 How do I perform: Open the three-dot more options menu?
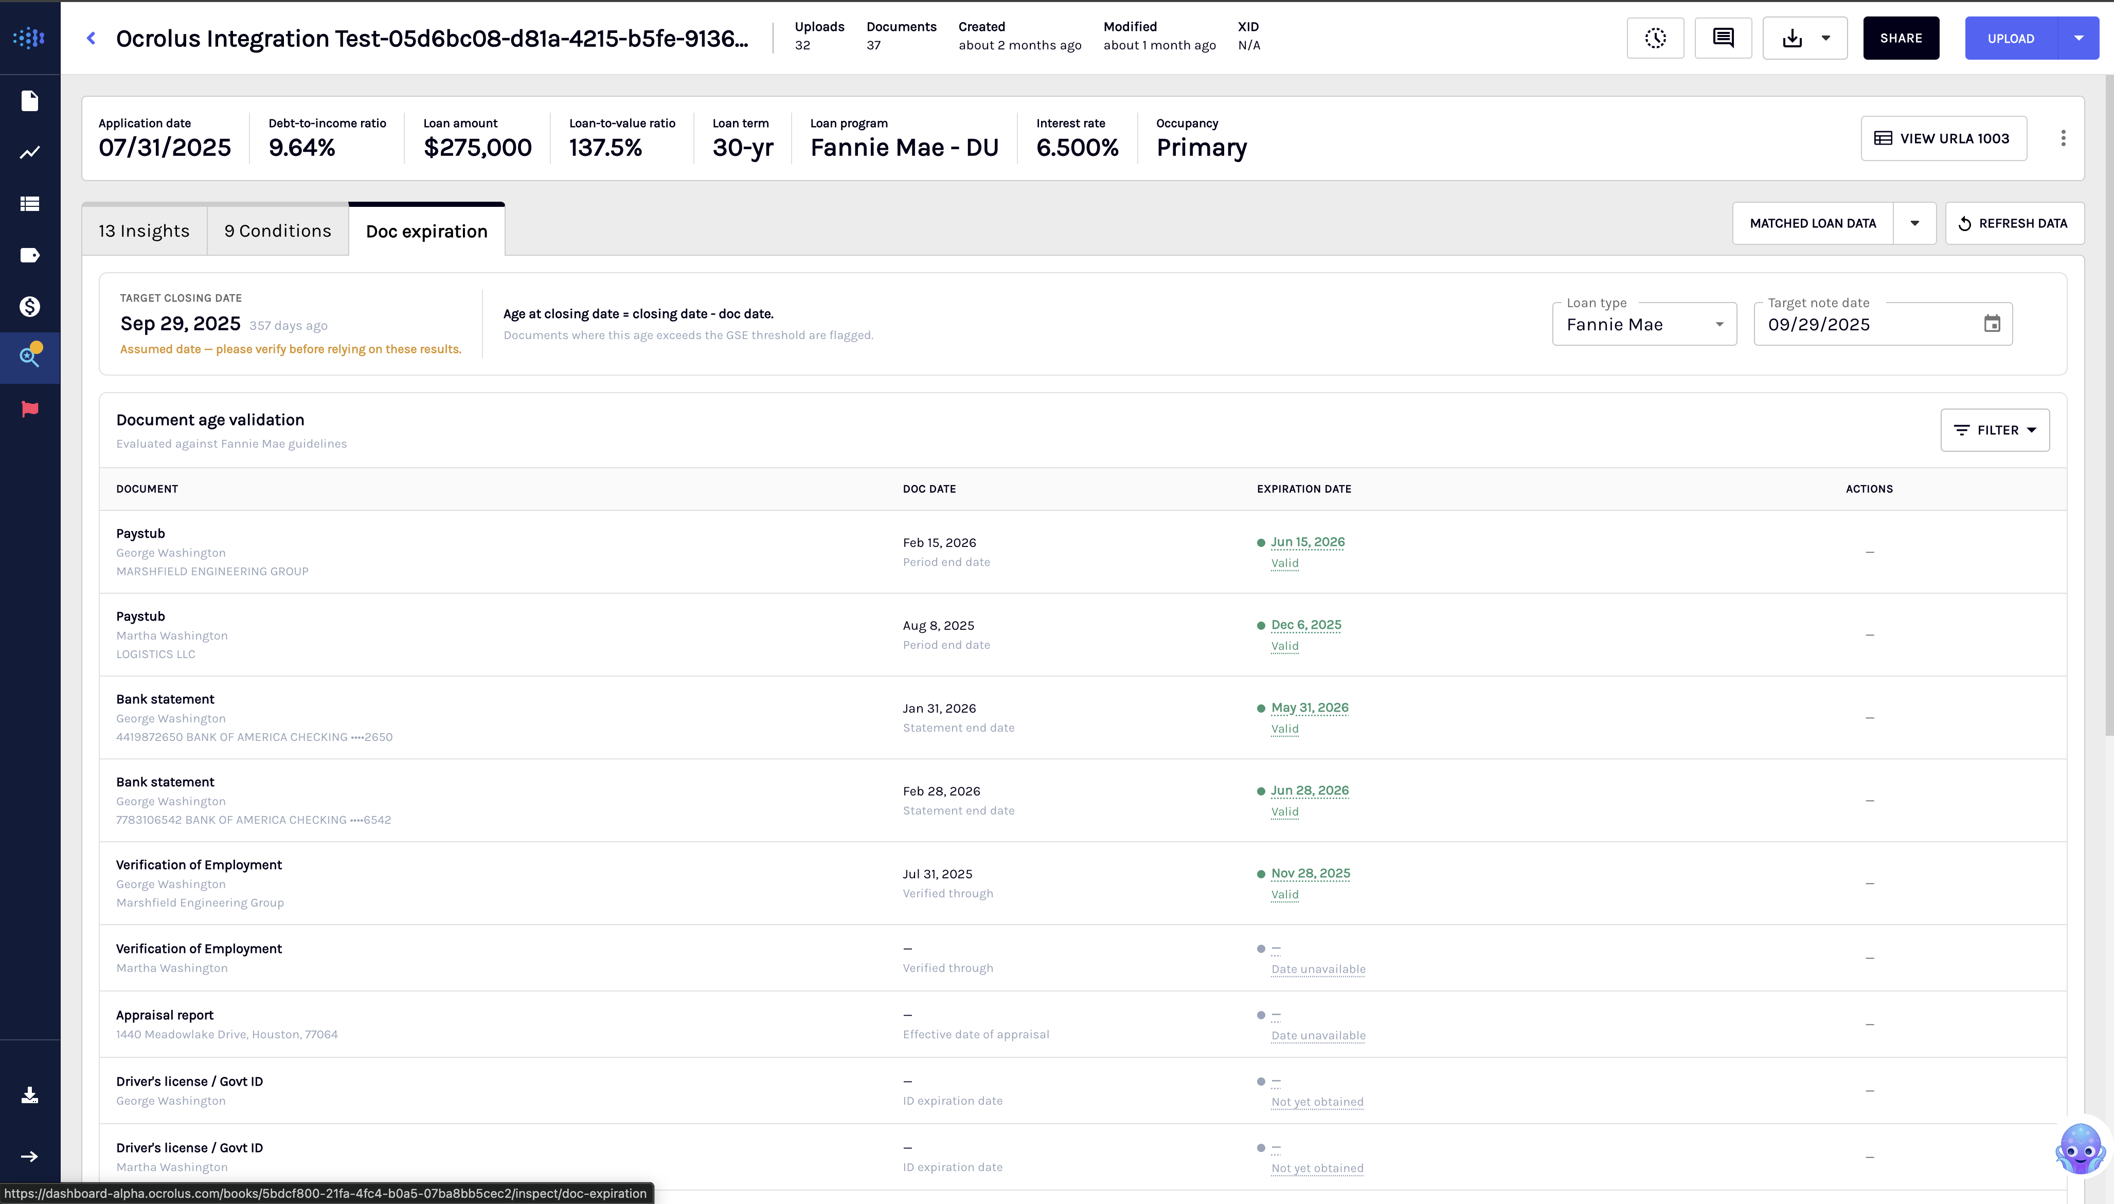tap(2063, 138)
